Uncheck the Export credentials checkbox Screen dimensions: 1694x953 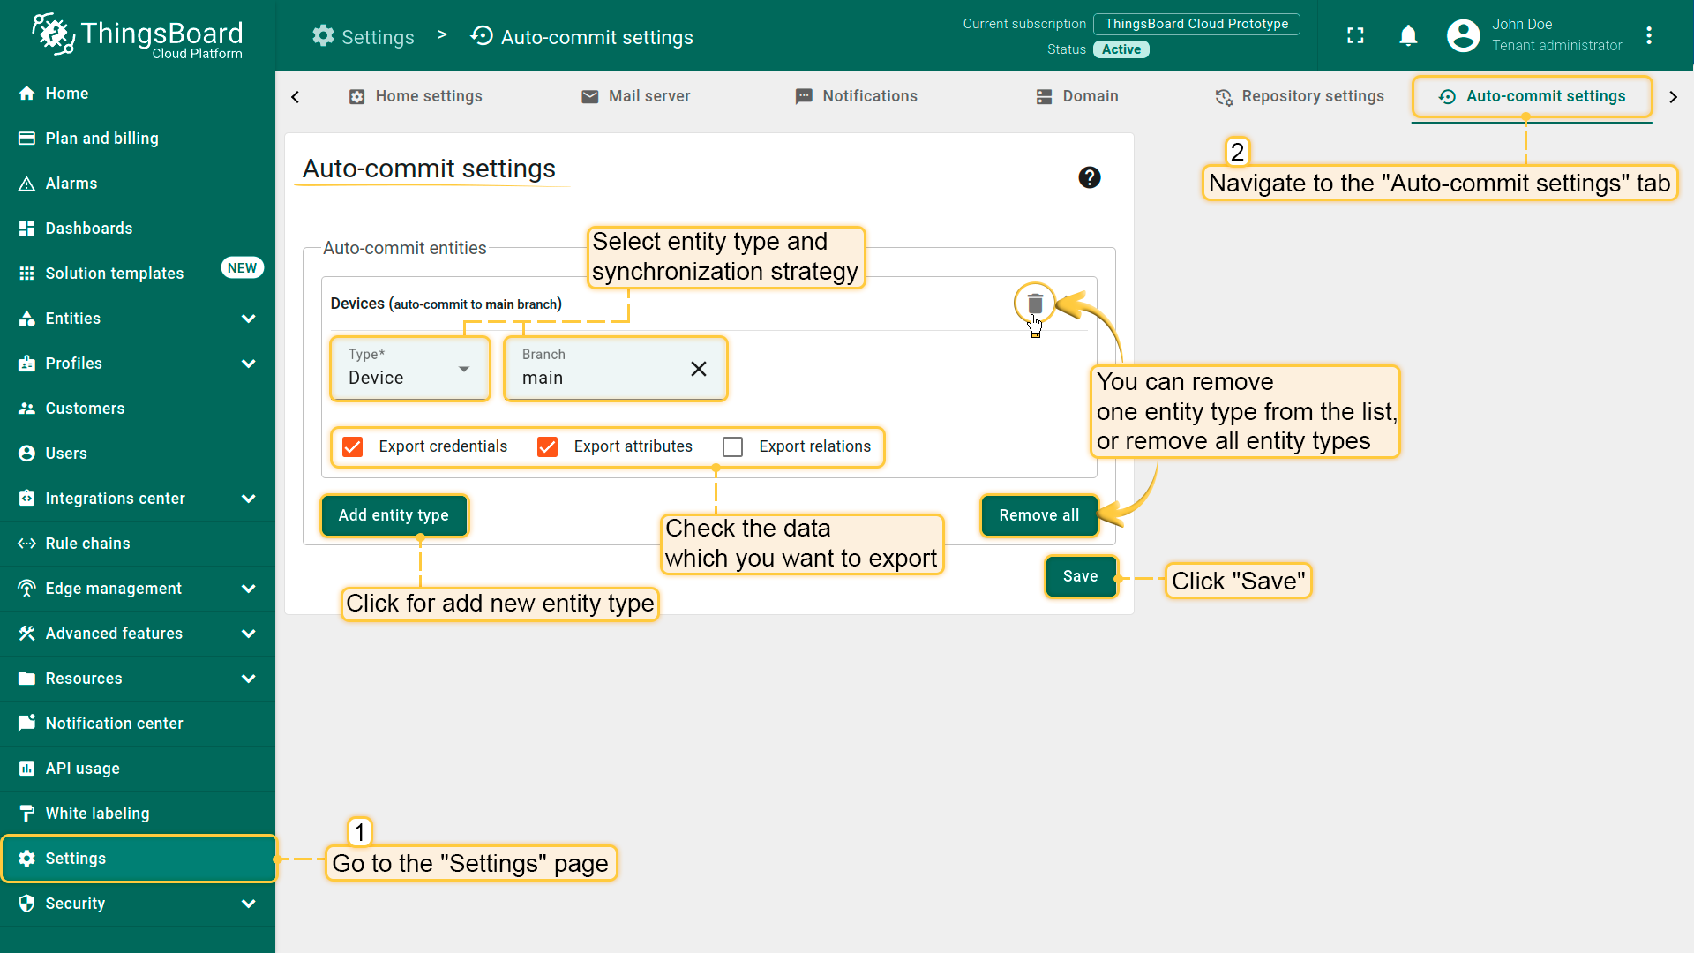click(353, 446)
